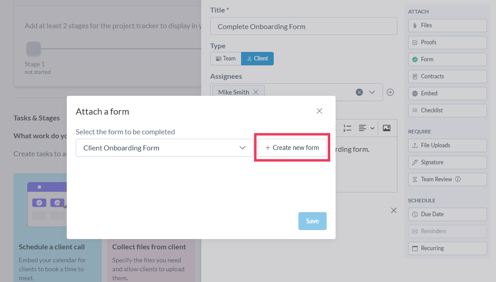496x282 pixels.
Task: Click the add assignee plus icon
Action: [x=390, y=92]
